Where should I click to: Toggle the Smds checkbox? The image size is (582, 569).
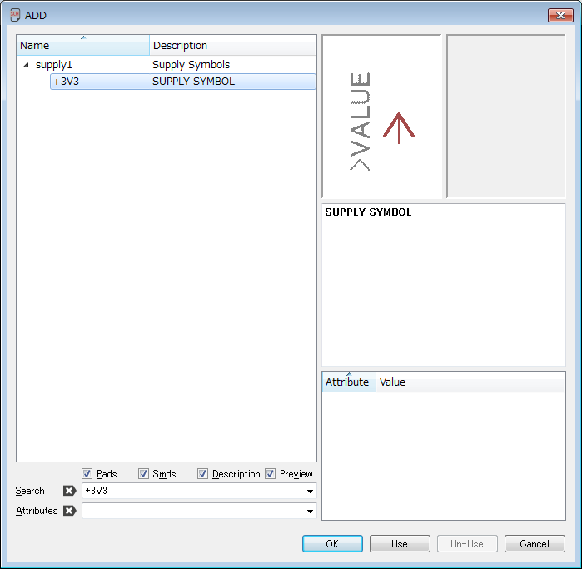pyautogui.click(x=143, y=473)
